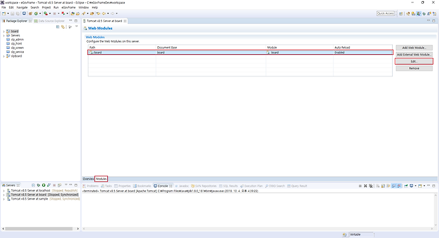439x238 pixels.
Task: Click the Open Type toolbar icon
Action: [x=73, y=13]
